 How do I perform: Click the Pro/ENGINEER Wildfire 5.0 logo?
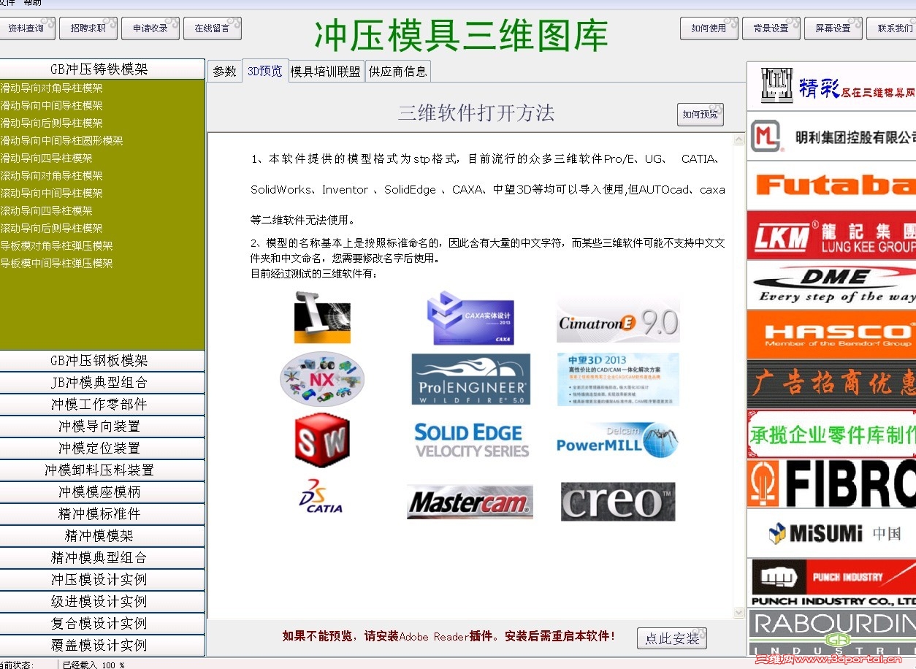(471, 379)
